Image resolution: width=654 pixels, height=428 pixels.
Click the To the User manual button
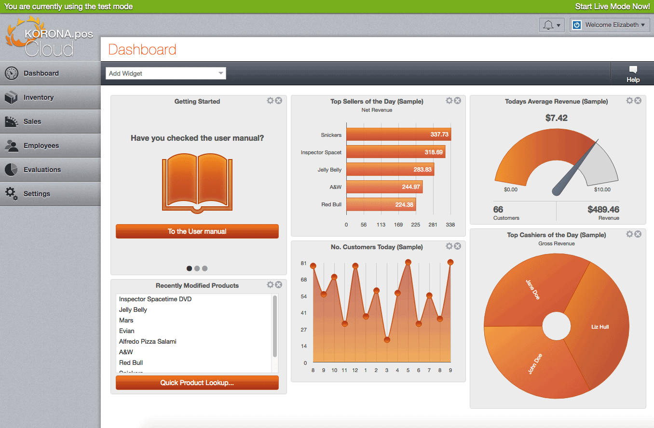pos(197,231)
